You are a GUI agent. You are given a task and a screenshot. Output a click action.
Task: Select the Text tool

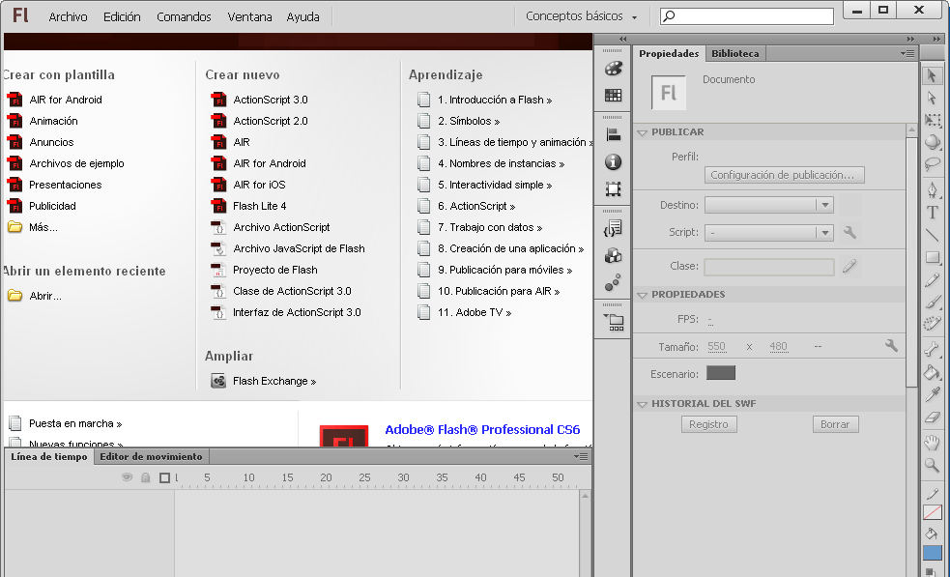931,211
